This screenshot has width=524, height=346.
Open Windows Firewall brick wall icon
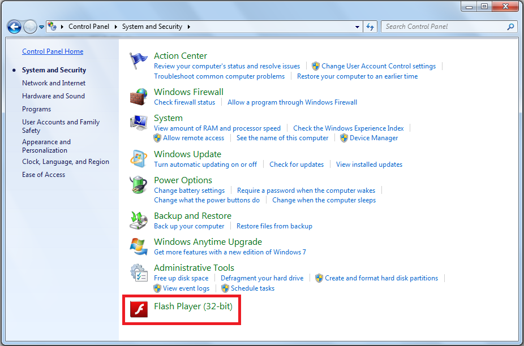(x=138, y=97)
